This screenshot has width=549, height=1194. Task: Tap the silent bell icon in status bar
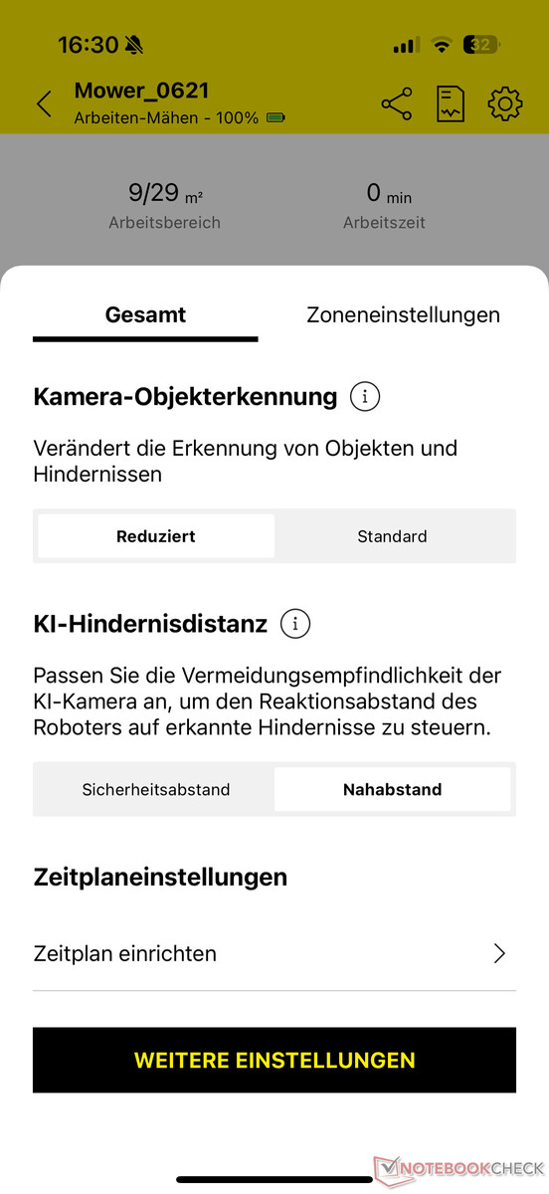click(134, 45)
